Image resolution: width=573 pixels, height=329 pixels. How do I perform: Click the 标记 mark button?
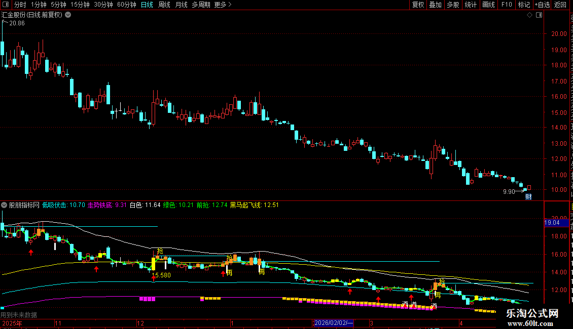coord(524,5)
